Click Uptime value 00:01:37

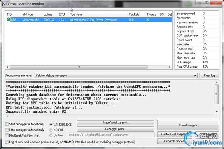49,20
